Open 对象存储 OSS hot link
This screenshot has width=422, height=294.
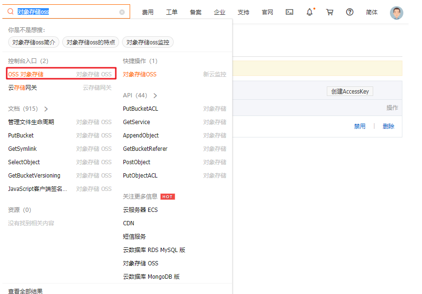coord(141,263)
